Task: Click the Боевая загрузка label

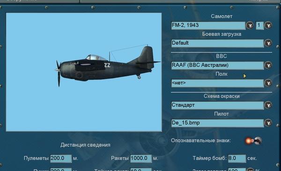Action: 222,34
